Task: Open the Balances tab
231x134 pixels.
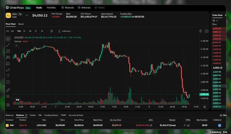Action: tap(10, 115)
